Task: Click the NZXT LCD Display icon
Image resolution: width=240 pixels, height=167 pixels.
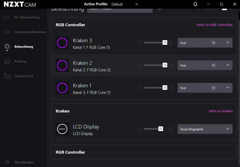Action: tap(62, 129)
